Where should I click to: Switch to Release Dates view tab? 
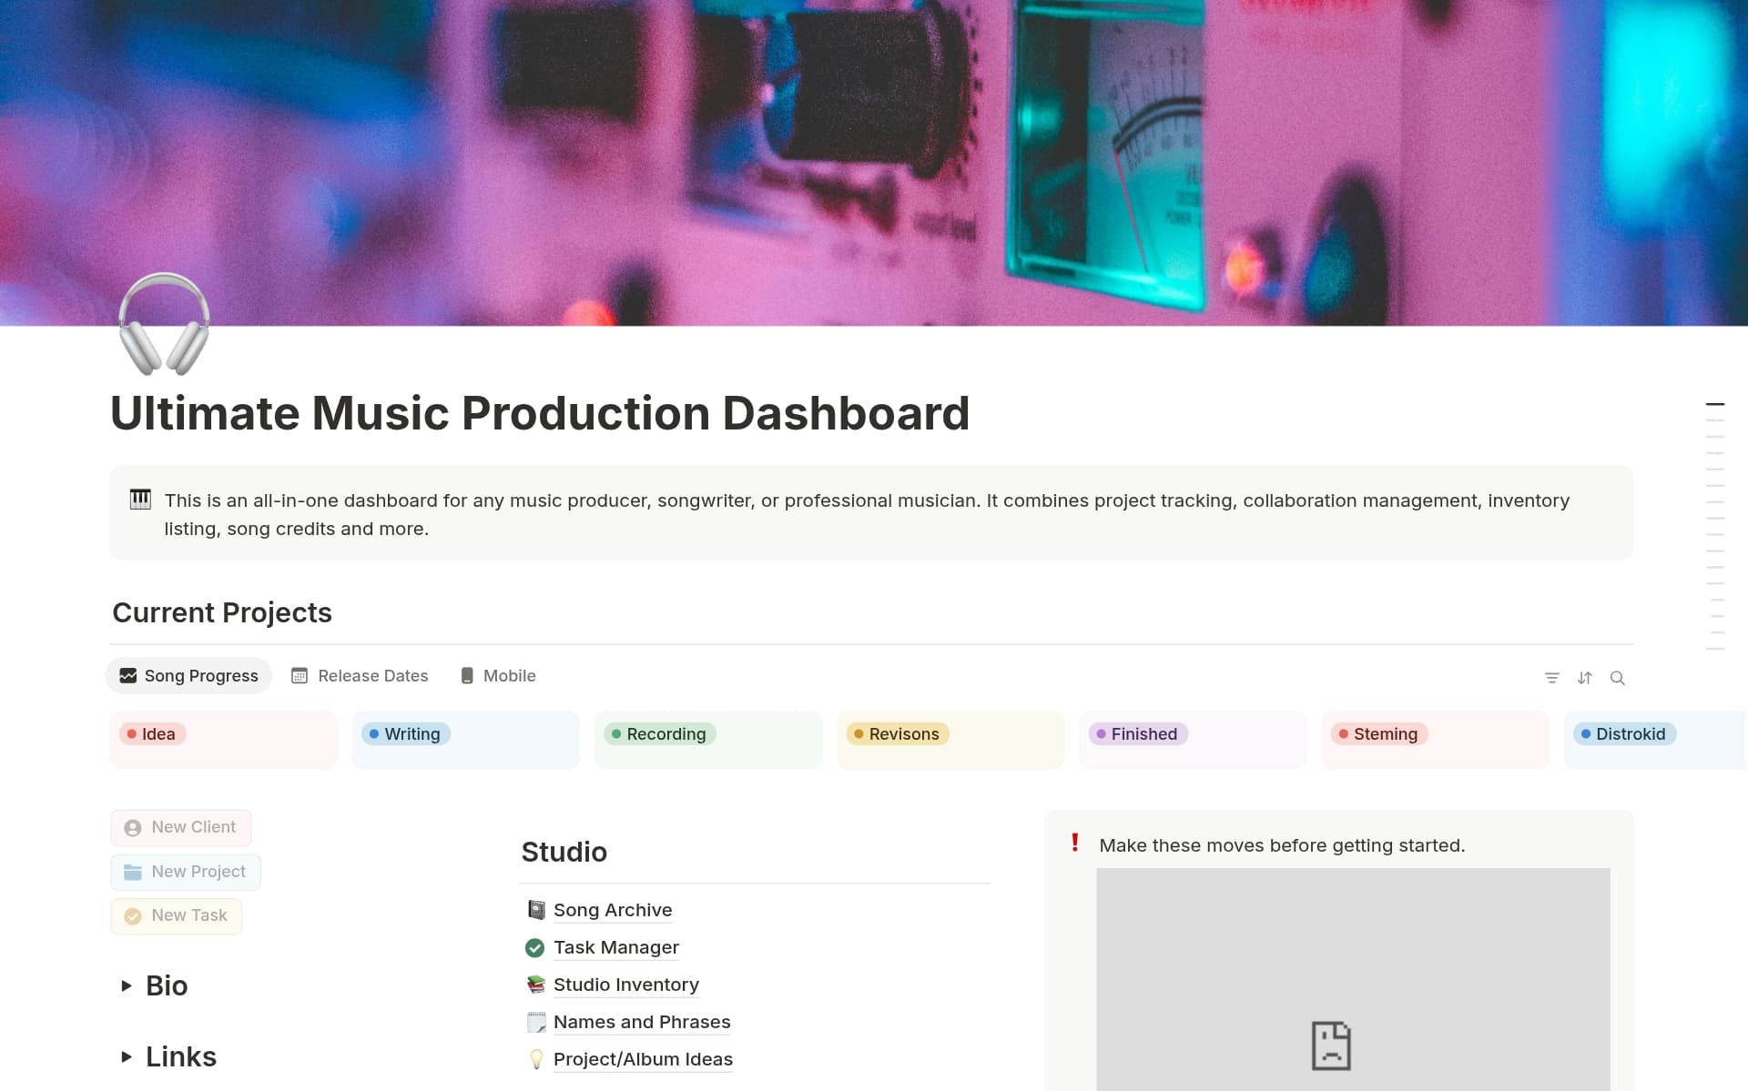click(360, 676)
